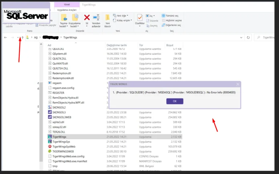Select the QUILTK.DLL file
This screenshot has height=174, width=279.
[60, 58]
